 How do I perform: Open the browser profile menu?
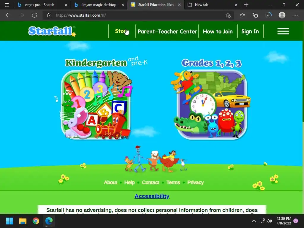(282, 15)
